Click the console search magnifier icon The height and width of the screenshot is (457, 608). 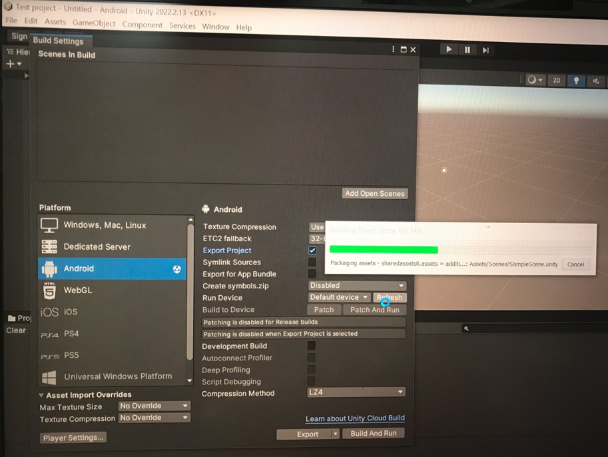pos(466,328)
